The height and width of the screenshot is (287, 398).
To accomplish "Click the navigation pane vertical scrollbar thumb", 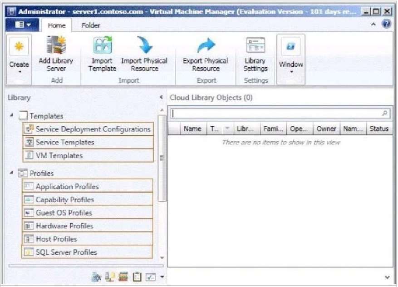I will pos(162,158).
